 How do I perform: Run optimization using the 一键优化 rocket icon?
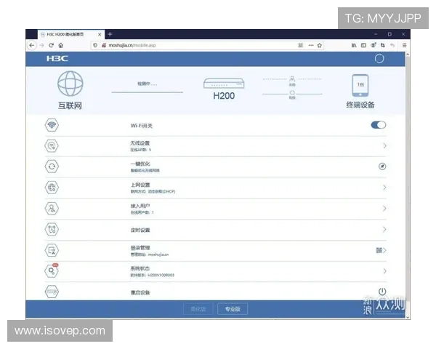click(382, 167)
